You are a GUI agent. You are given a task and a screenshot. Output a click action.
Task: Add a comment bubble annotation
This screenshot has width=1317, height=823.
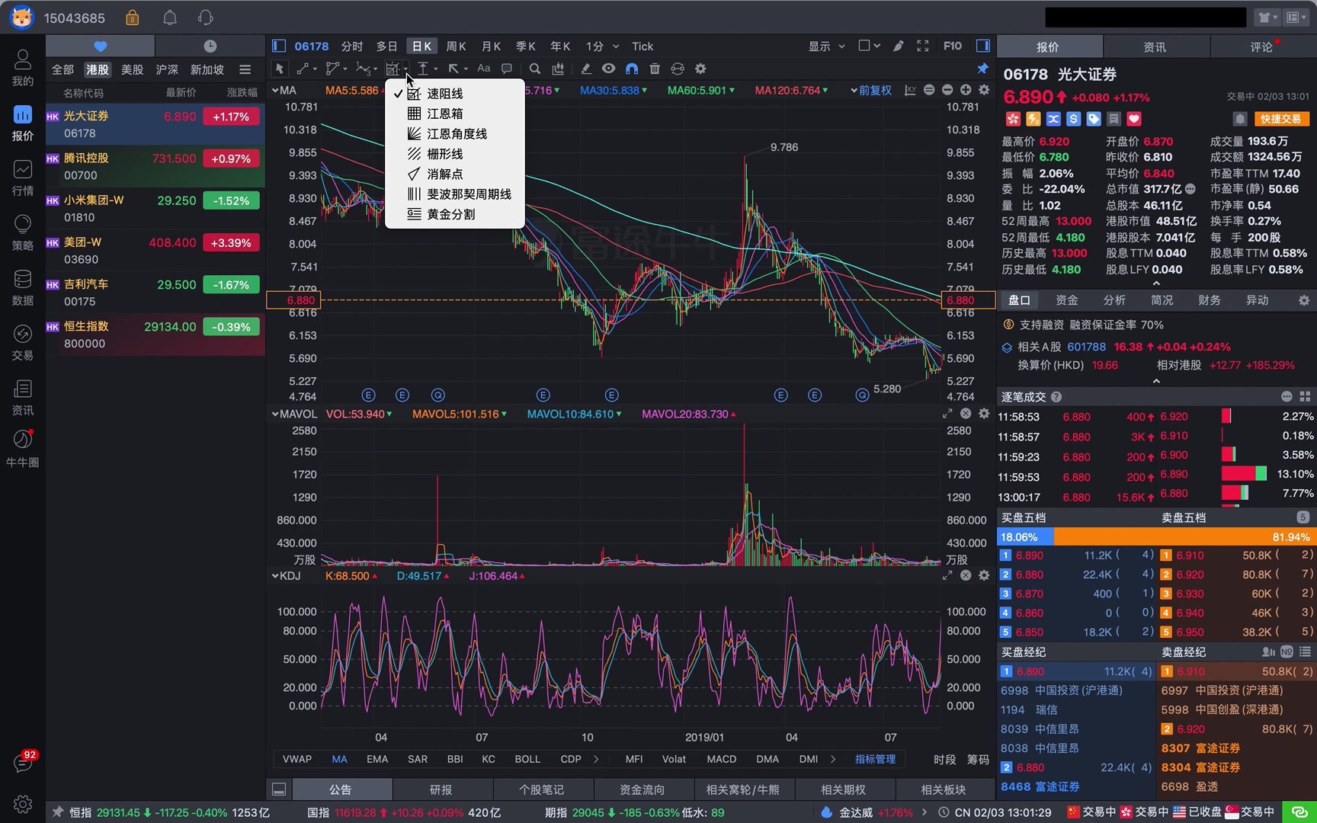(x=506, y=69)
